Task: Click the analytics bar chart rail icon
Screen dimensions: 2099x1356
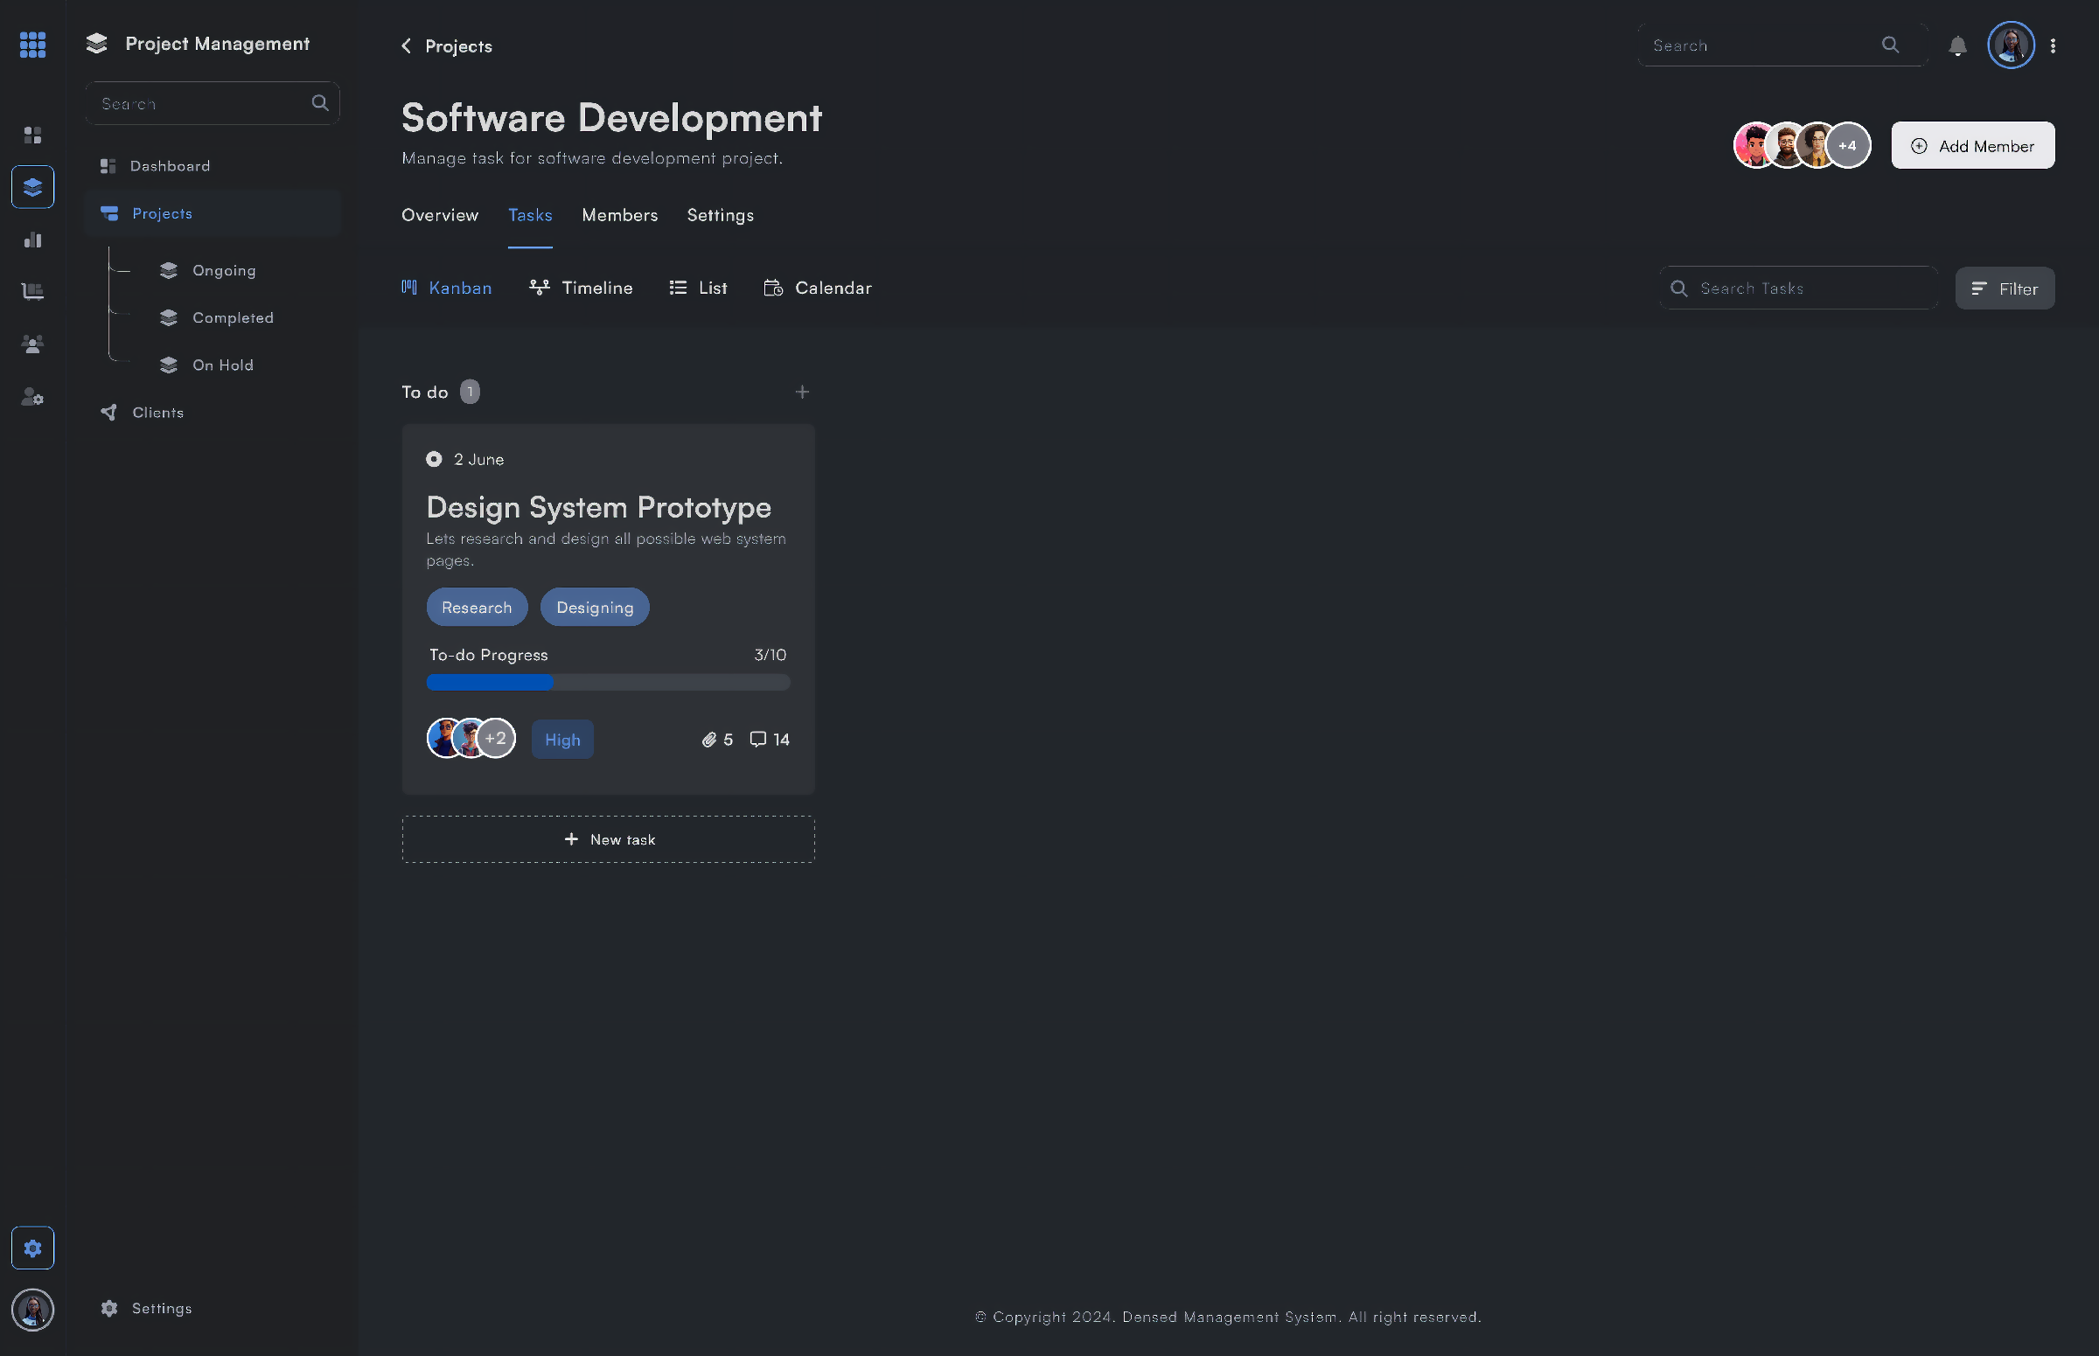Action: coord(32,240)
